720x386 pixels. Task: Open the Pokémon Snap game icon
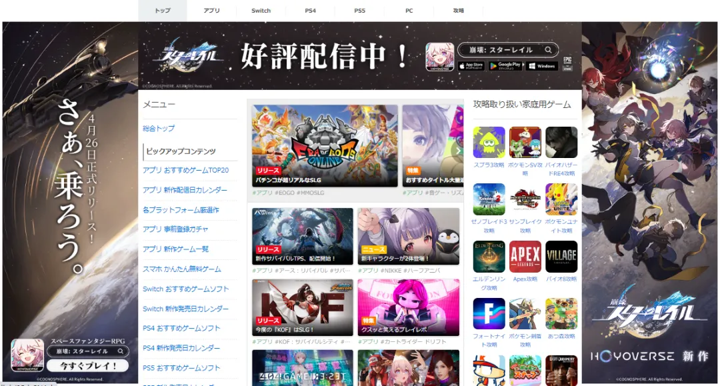pos(525,371)
